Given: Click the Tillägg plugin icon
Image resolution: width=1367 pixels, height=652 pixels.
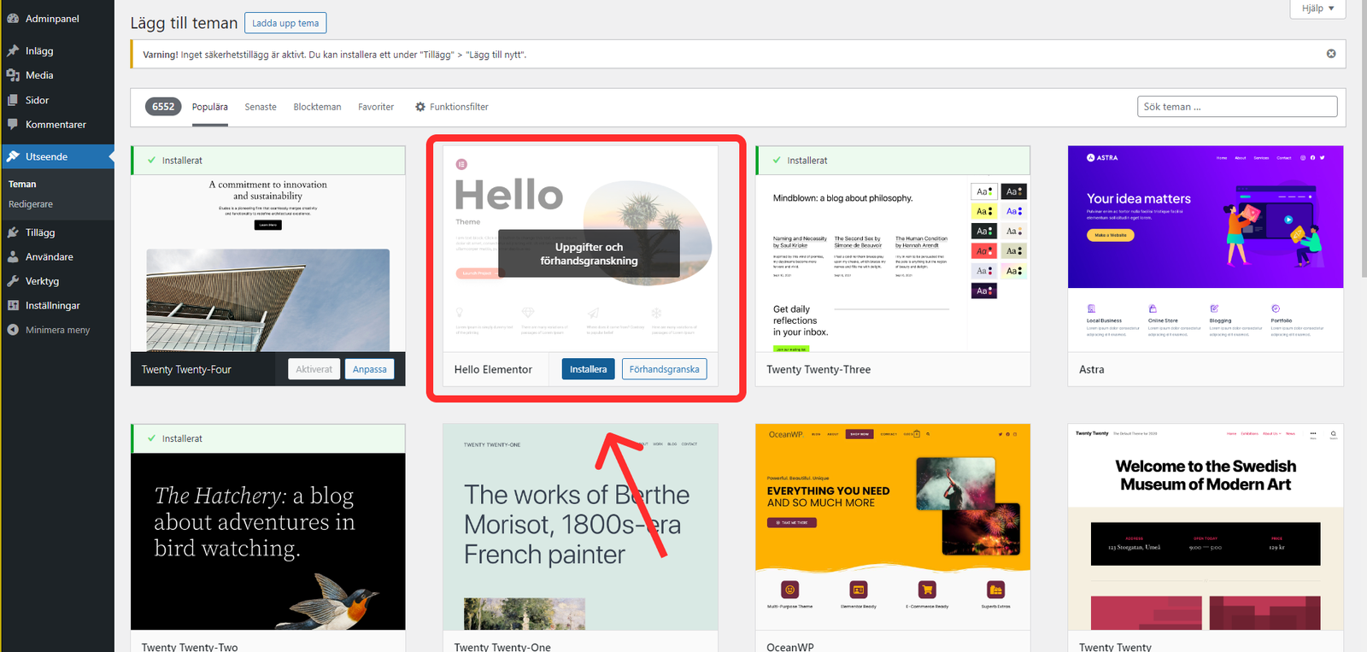Looking at the screenshot, I should pos(13,232).
